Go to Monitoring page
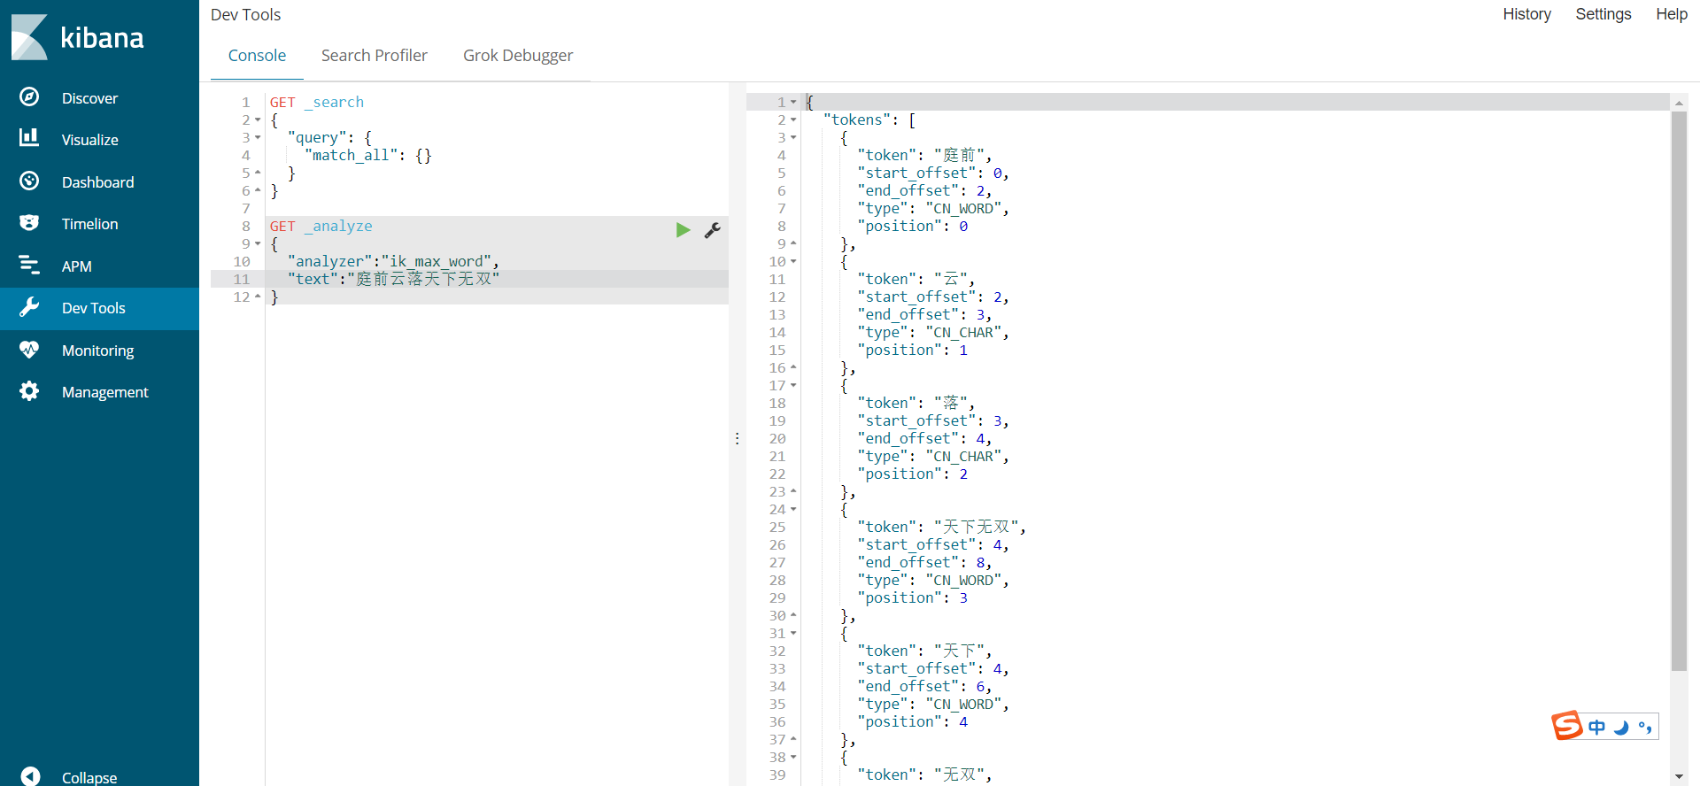This screenshot has height=786, width=1700. [x=98, y=351]
